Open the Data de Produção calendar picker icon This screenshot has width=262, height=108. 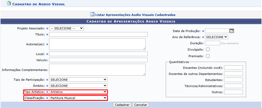pyautogui.click(x=232, y=31)
